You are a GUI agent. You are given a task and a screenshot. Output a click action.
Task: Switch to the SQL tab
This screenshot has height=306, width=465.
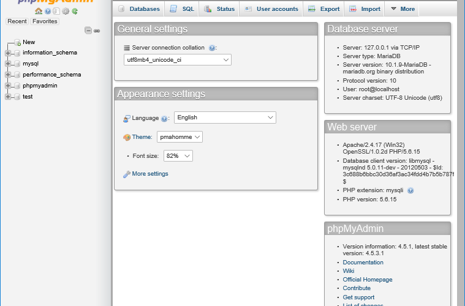pyautogui.click(x=182, y=9)
